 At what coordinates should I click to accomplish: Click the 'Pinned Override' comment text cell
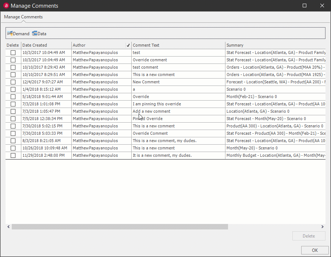click(x=178, y=119)
